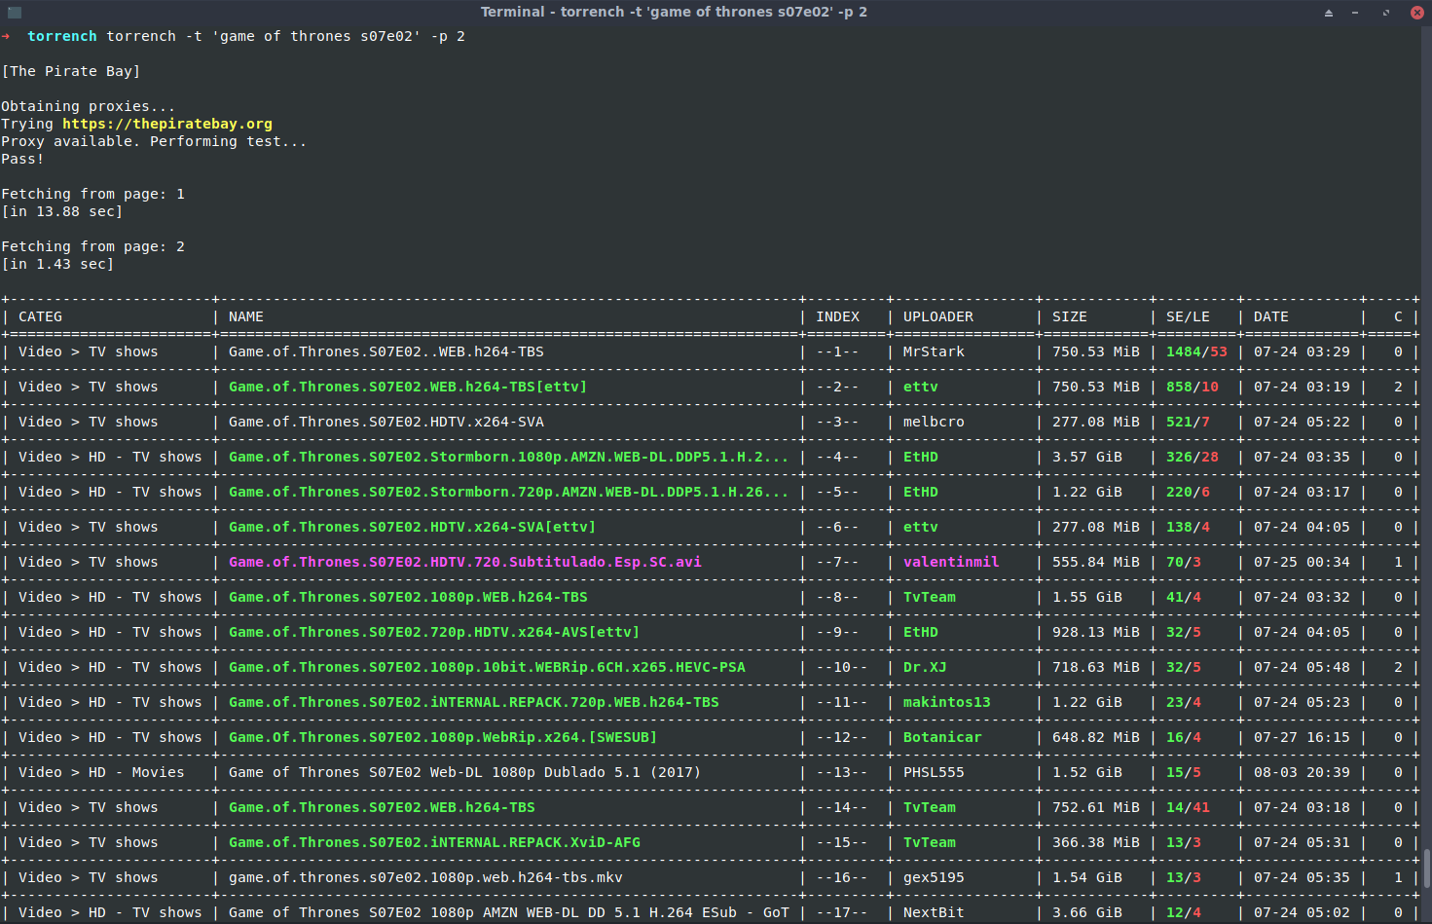
Task: Click the INDEX column header
Action: pos(838,316)
